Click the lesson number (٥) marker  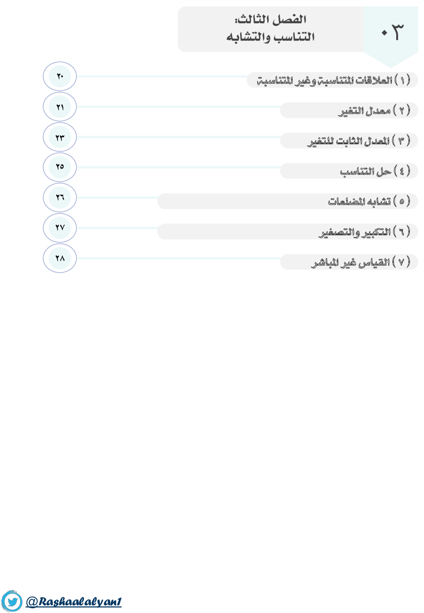[x=401, y=201]
